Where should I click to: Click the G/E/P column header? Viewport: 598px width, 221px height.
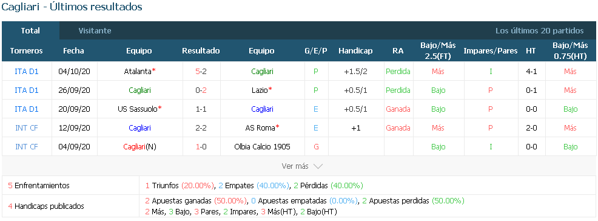pyautogui.click(x=316, y=51)
